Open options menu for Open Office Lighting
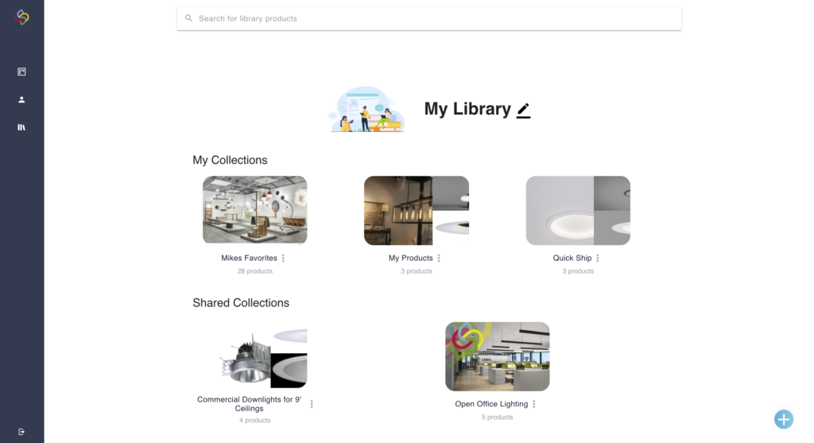Screen dimensions: 814x443 click(x=533, y=404)
